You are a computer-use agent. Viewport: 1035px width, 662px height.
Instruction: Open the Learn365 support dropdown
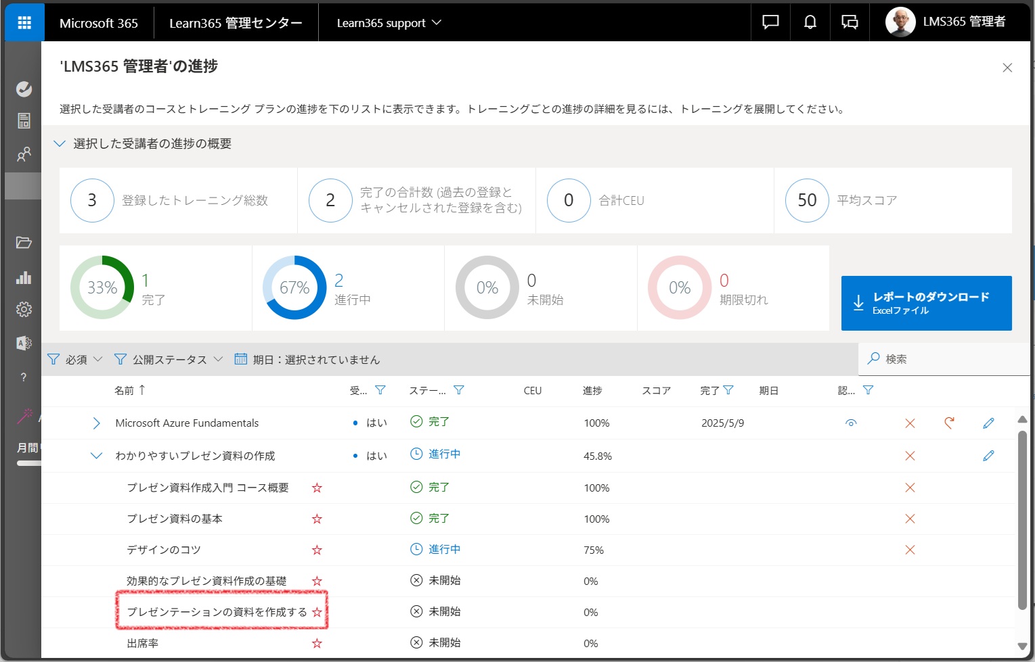tap(389, 23)
